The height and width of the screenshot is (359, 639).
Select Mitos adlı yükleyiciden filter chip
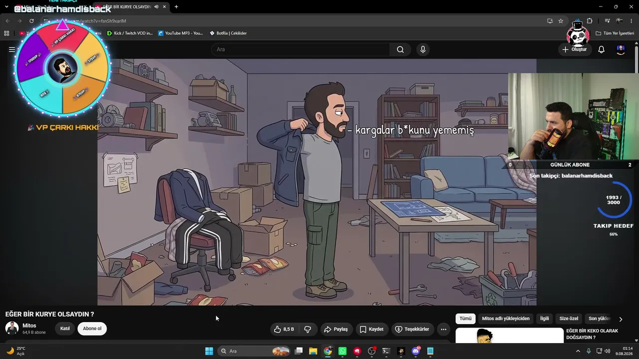(506, 319)
